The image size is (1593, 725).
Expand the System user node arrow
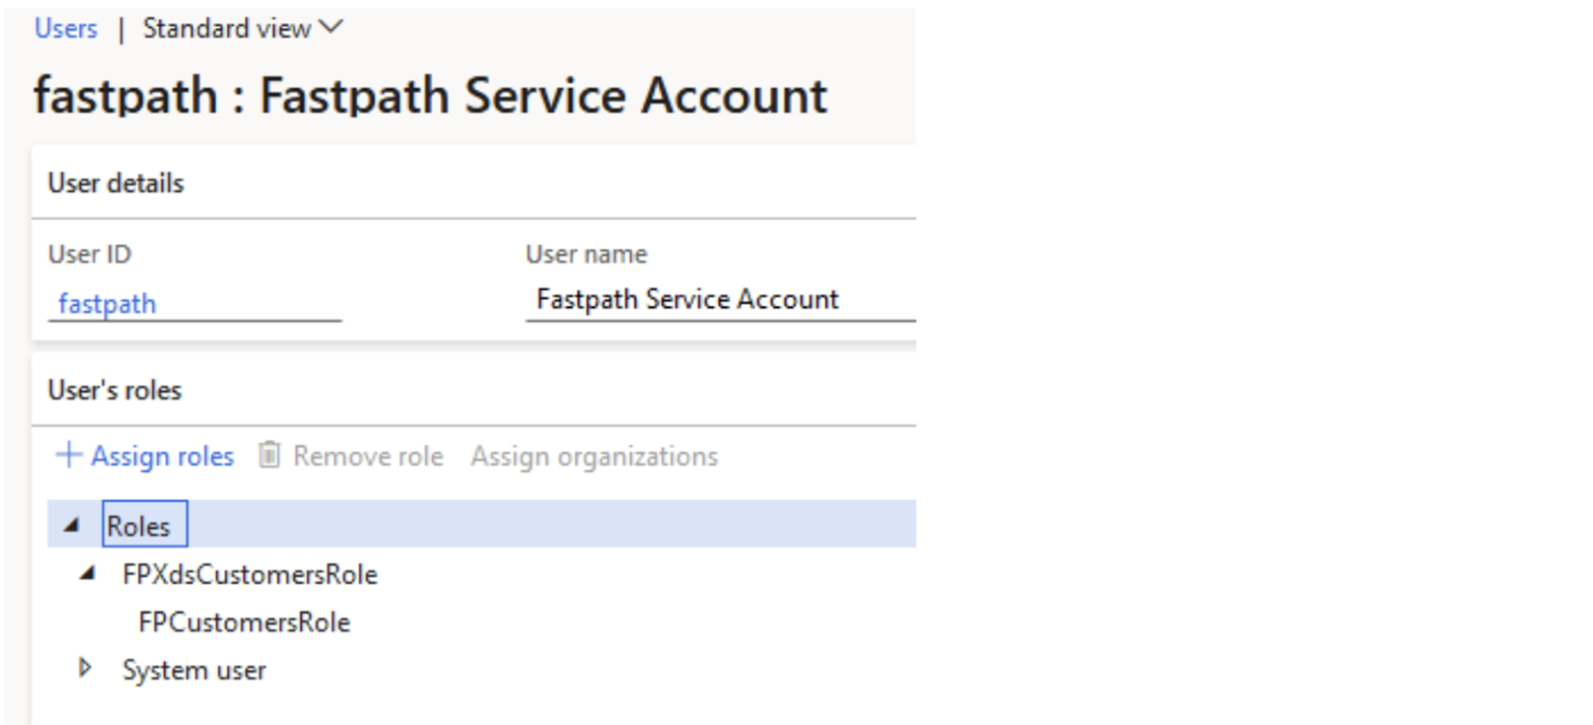tap(86, 668)
